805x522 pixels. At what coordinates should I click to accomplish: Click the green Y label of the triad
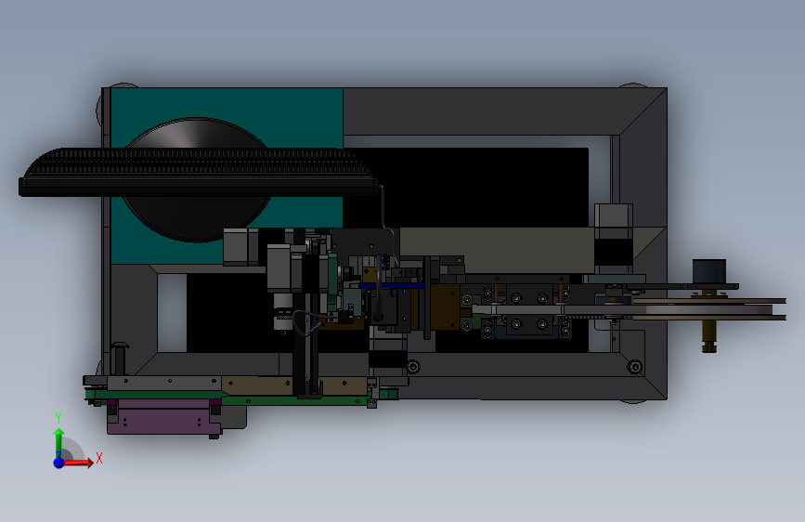(58, 418)
